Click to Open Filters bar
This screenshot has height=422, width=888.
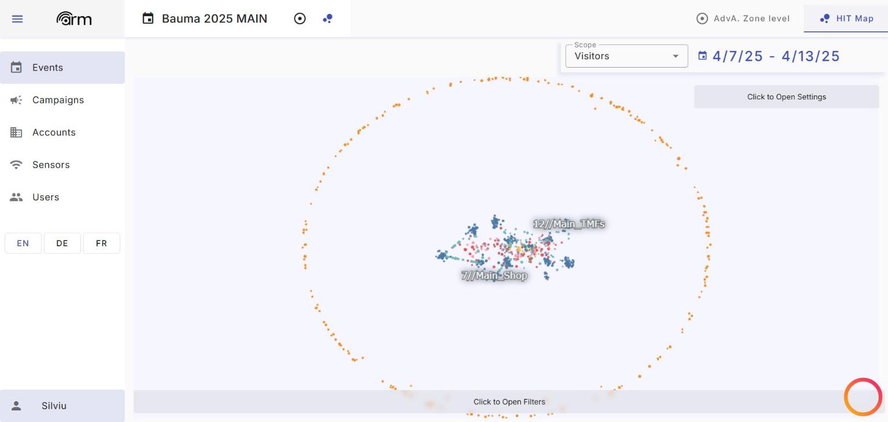[509, 402]
